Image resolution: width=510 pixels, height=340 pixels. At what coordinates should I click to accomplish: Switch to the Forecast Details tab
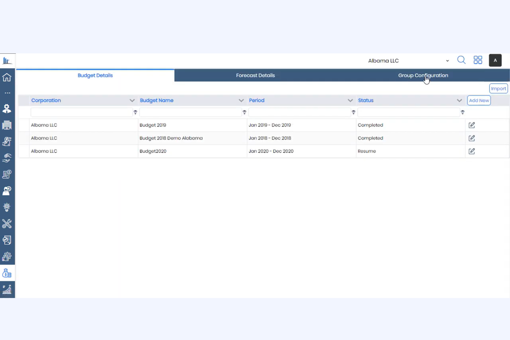click(255, 75)
